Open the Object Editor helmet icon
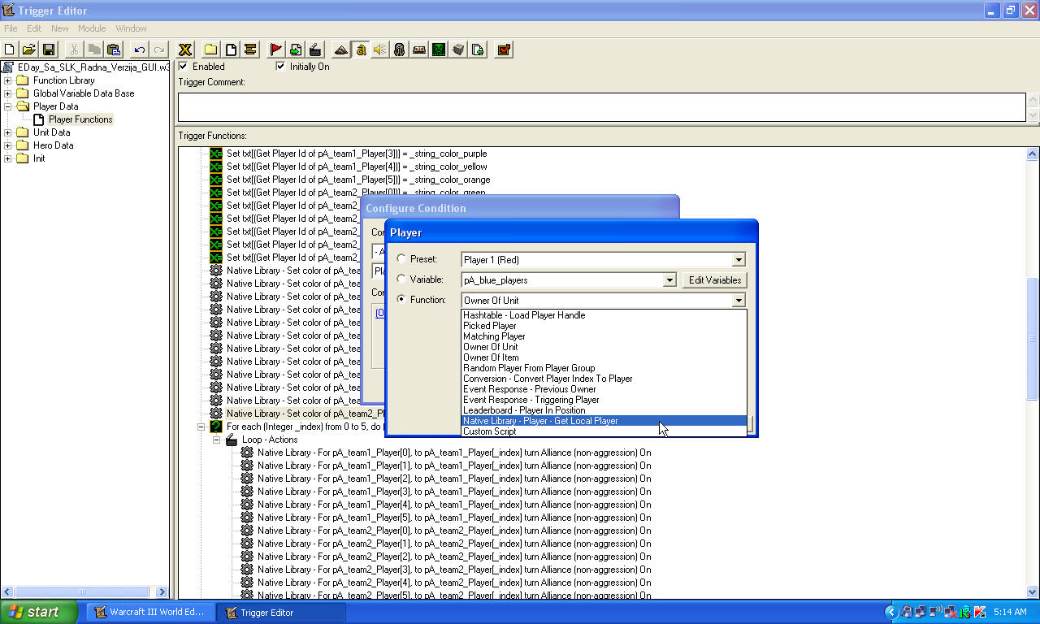 click(400, 50)
